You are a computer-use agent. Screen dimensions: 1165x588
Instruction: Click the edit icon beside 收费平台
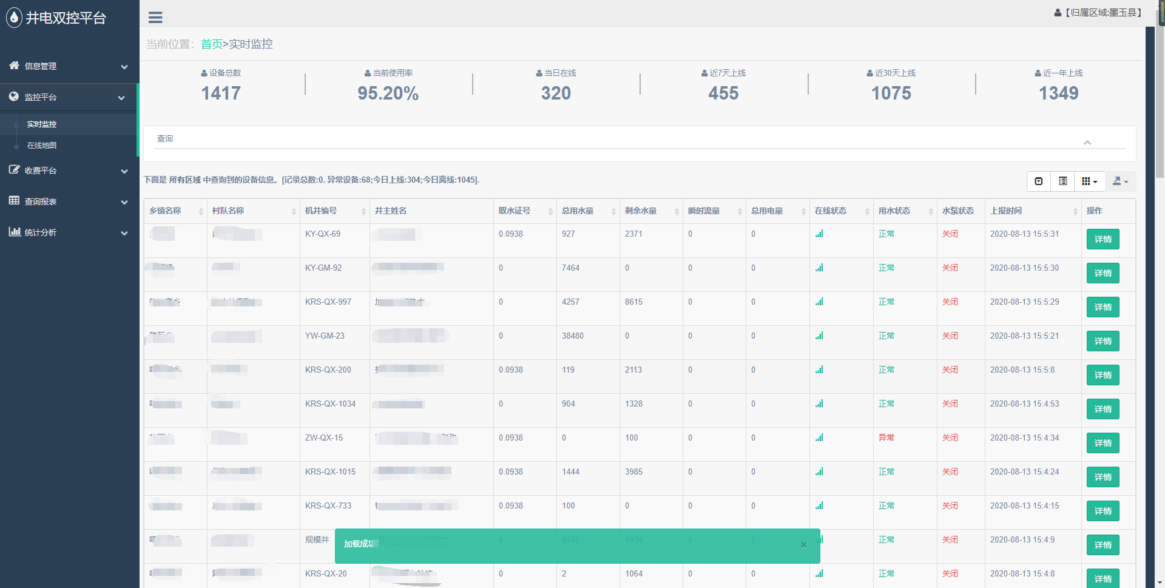(14, 170)
